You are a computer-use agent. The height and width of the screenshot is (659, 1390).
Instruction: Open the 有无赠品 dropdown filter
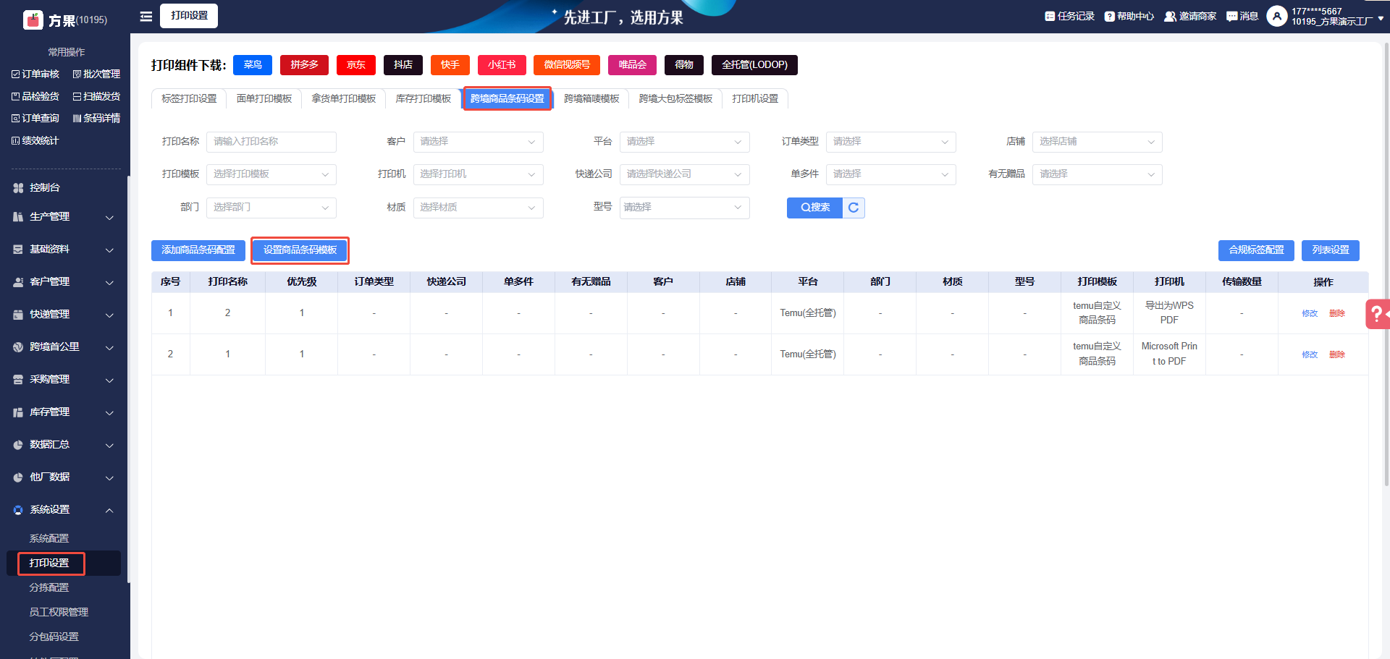coord(1097,174)
